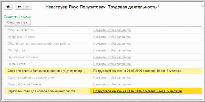Click the Сведения о стажах heading
The height and width of the screenshot is (102, 205).
[17, 17]
